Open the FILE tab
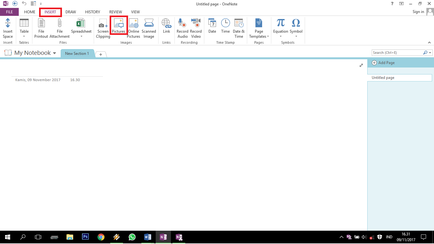The height and width of the screenshot is (244, 434). (9, 12)
